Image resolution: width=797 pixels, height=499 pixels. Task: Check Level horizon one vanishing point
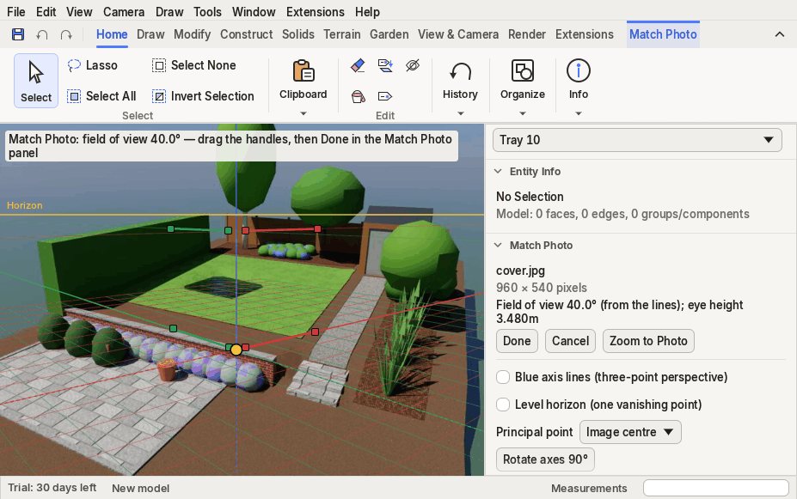503,405
